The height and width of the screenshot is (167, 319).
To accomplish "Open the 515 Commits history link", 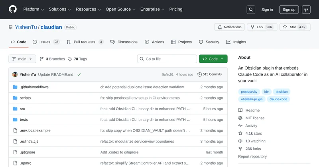I will [210, 74].
